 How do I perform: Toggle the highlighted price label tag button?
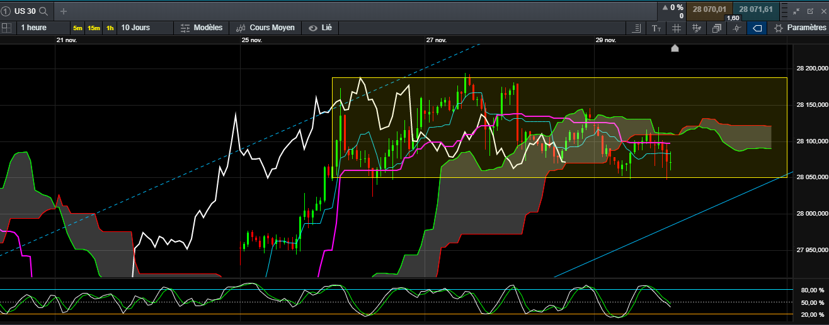757,28
